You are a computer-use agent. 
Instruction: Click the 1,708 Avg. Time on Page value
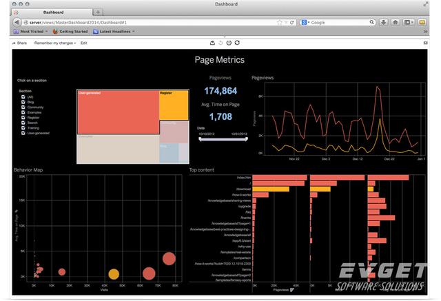[x=220, y=116]
